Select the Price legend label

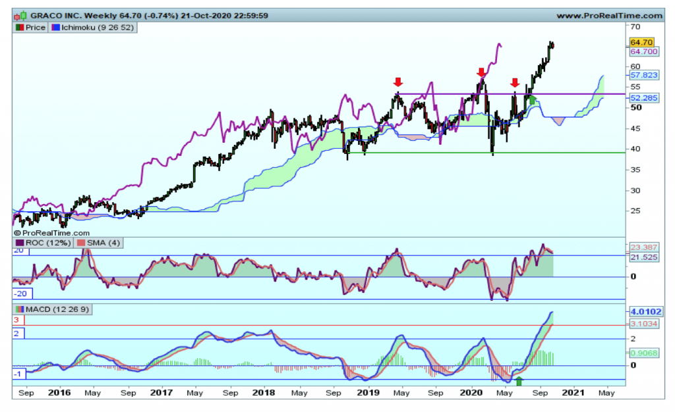click(x=36, y=28)
